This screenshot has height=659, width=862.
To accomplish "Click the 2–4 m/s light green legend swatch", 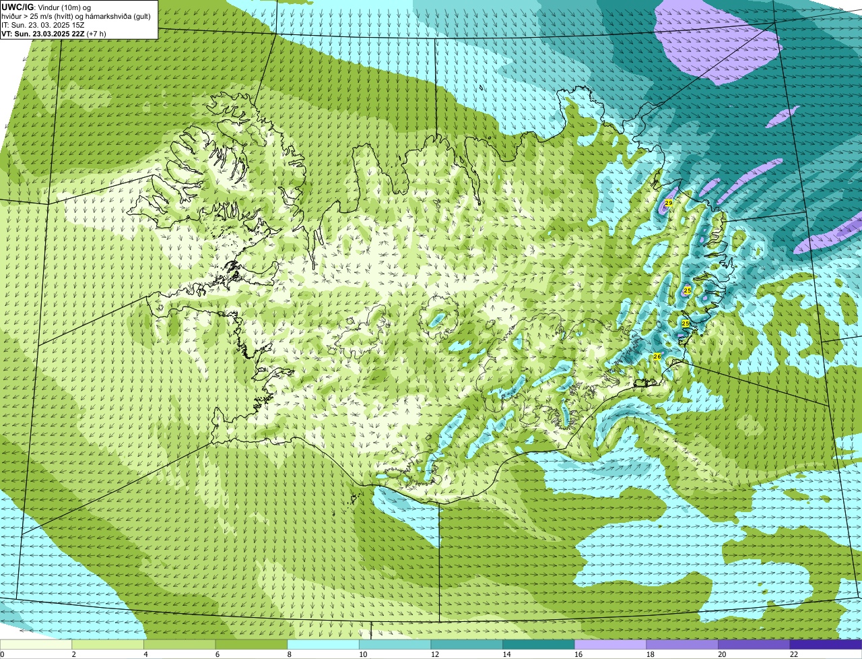I will (x=108, y=644).
